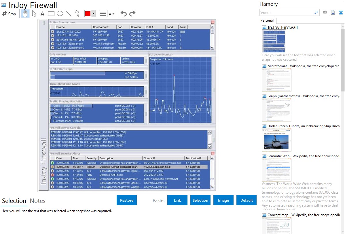Screen dimensions: 345x234
Task: Click the Link paste button
Action: coord(177,200)
